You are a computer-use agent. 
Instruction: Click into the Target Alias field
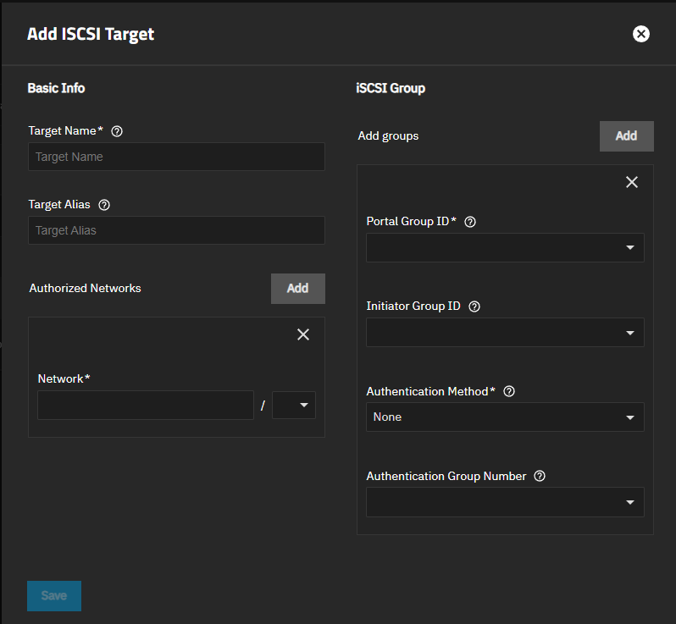click(x=176, y=230)
